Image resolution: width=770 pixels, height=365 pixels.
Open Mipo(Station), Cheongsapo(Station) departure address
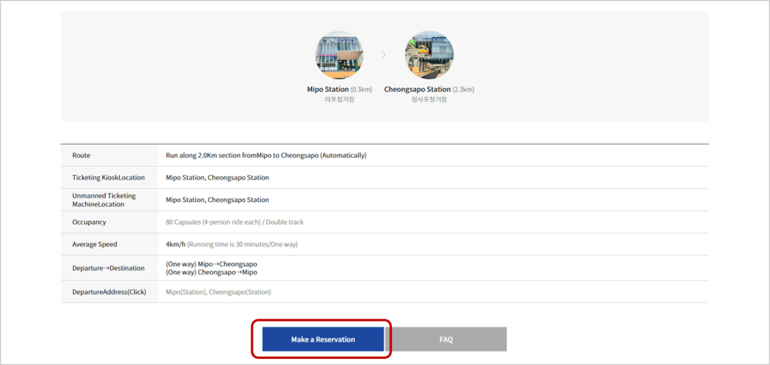(x=219, y=292)
